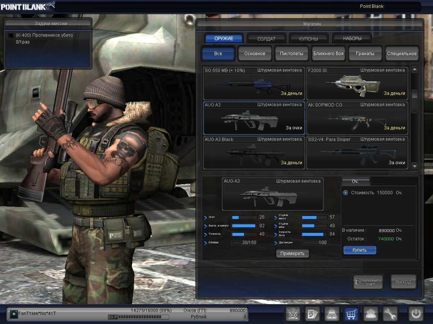Open the backpack inventory icon
The image size is (433, 324).
(332, 314)
